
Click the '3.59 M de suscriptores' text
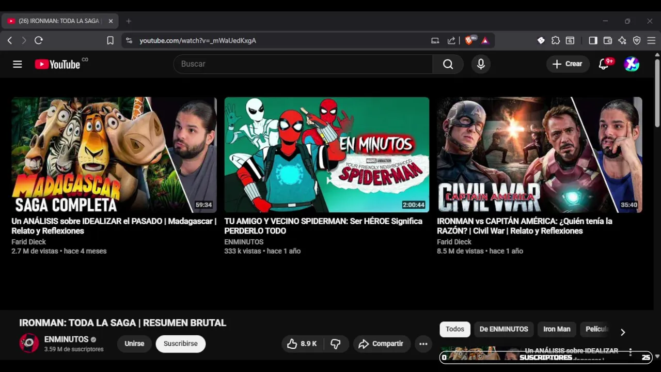[74, 349]
